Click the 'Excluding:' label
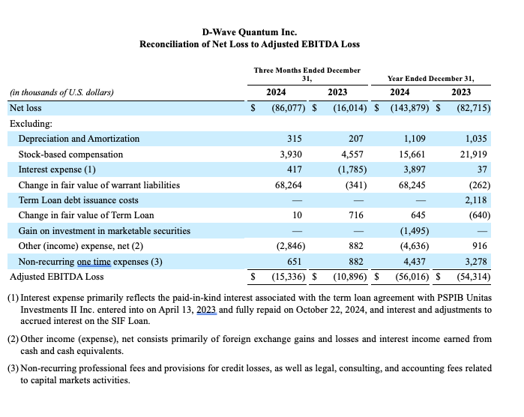Viewport: 524px width, 417px height. click(x=31, y=124)
